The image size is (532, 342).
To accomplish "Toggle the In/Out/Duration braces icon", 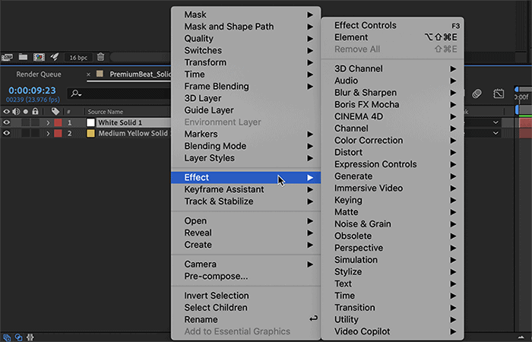I will (x=30, y=337).
